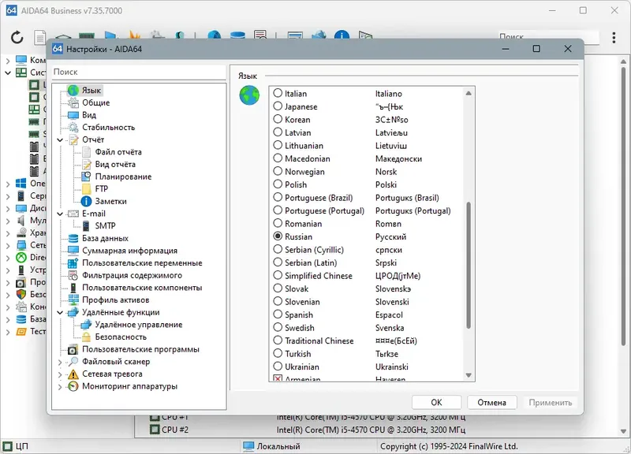Collapse the E-mail settings branch
The height and width of the screenshot is (454, 631).
[60, 214]
